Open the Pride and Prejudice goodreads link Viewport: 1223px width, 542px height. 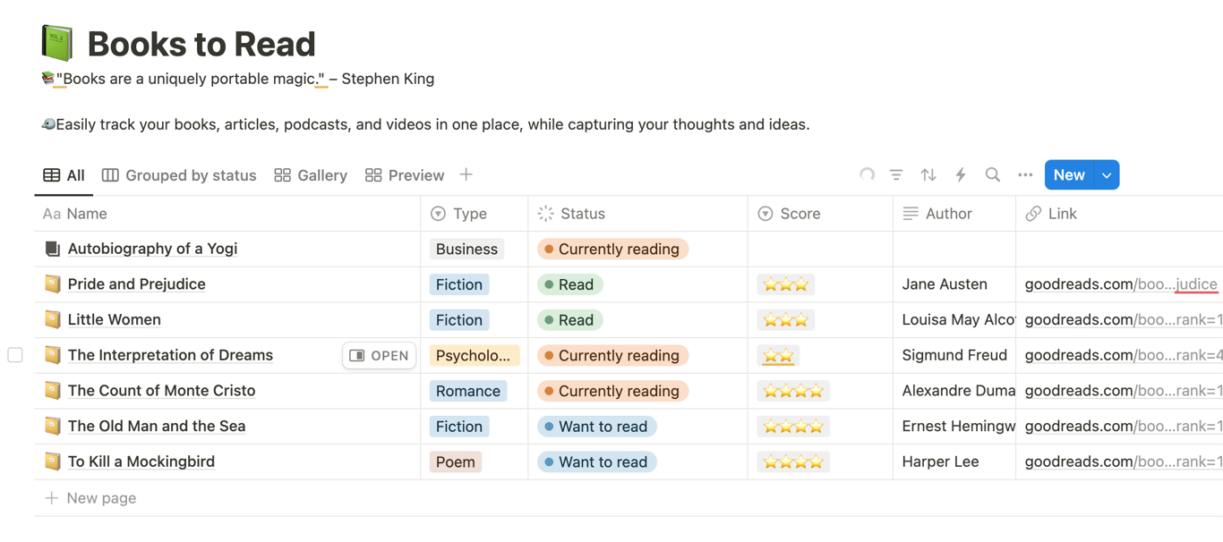pyautogui.click(x=1121, y=284)
